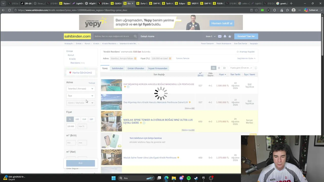Screen dimensions: 324x182
Task: Click the sahibinden.com logo
Action: click(77, 36)
